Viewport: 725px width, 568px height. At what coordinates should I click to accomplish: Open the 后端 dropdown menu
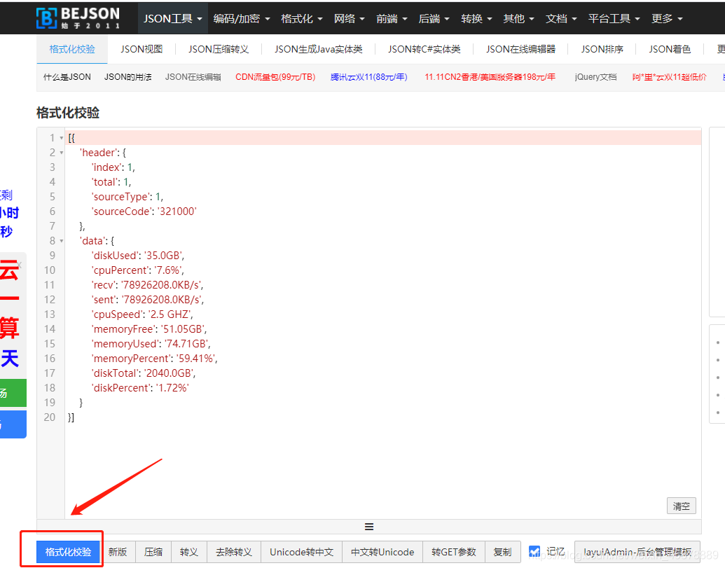tap(434, 18)
